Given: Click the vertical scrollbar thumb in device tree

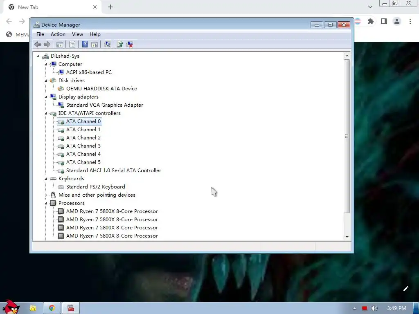Looking at the screenshot, I should (x=347, y=136).
